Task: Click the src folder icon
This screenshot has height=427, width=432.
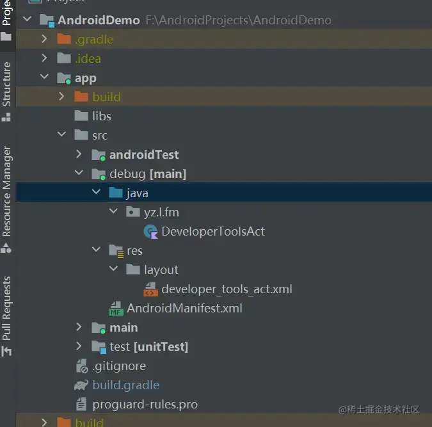Action: pos(81,135)
